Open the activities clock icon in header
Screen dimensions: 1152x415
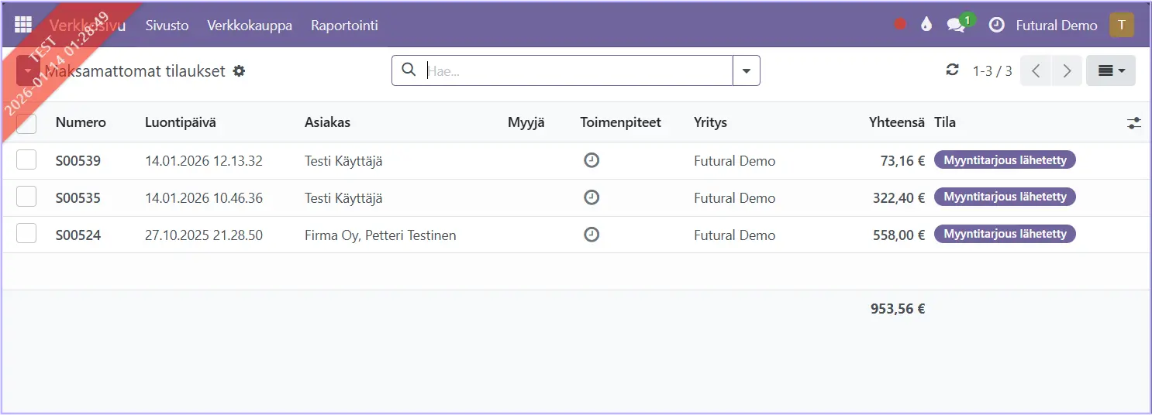click(x=996, y=25)
